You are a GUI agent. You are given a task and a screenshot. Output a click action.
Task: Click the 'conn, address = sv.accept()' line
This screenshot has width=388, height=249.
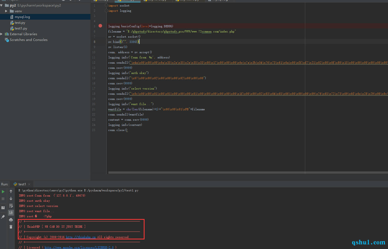tap(130, 52)
